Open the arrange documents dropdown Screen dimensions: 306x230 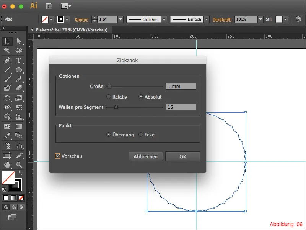[65, 7]
